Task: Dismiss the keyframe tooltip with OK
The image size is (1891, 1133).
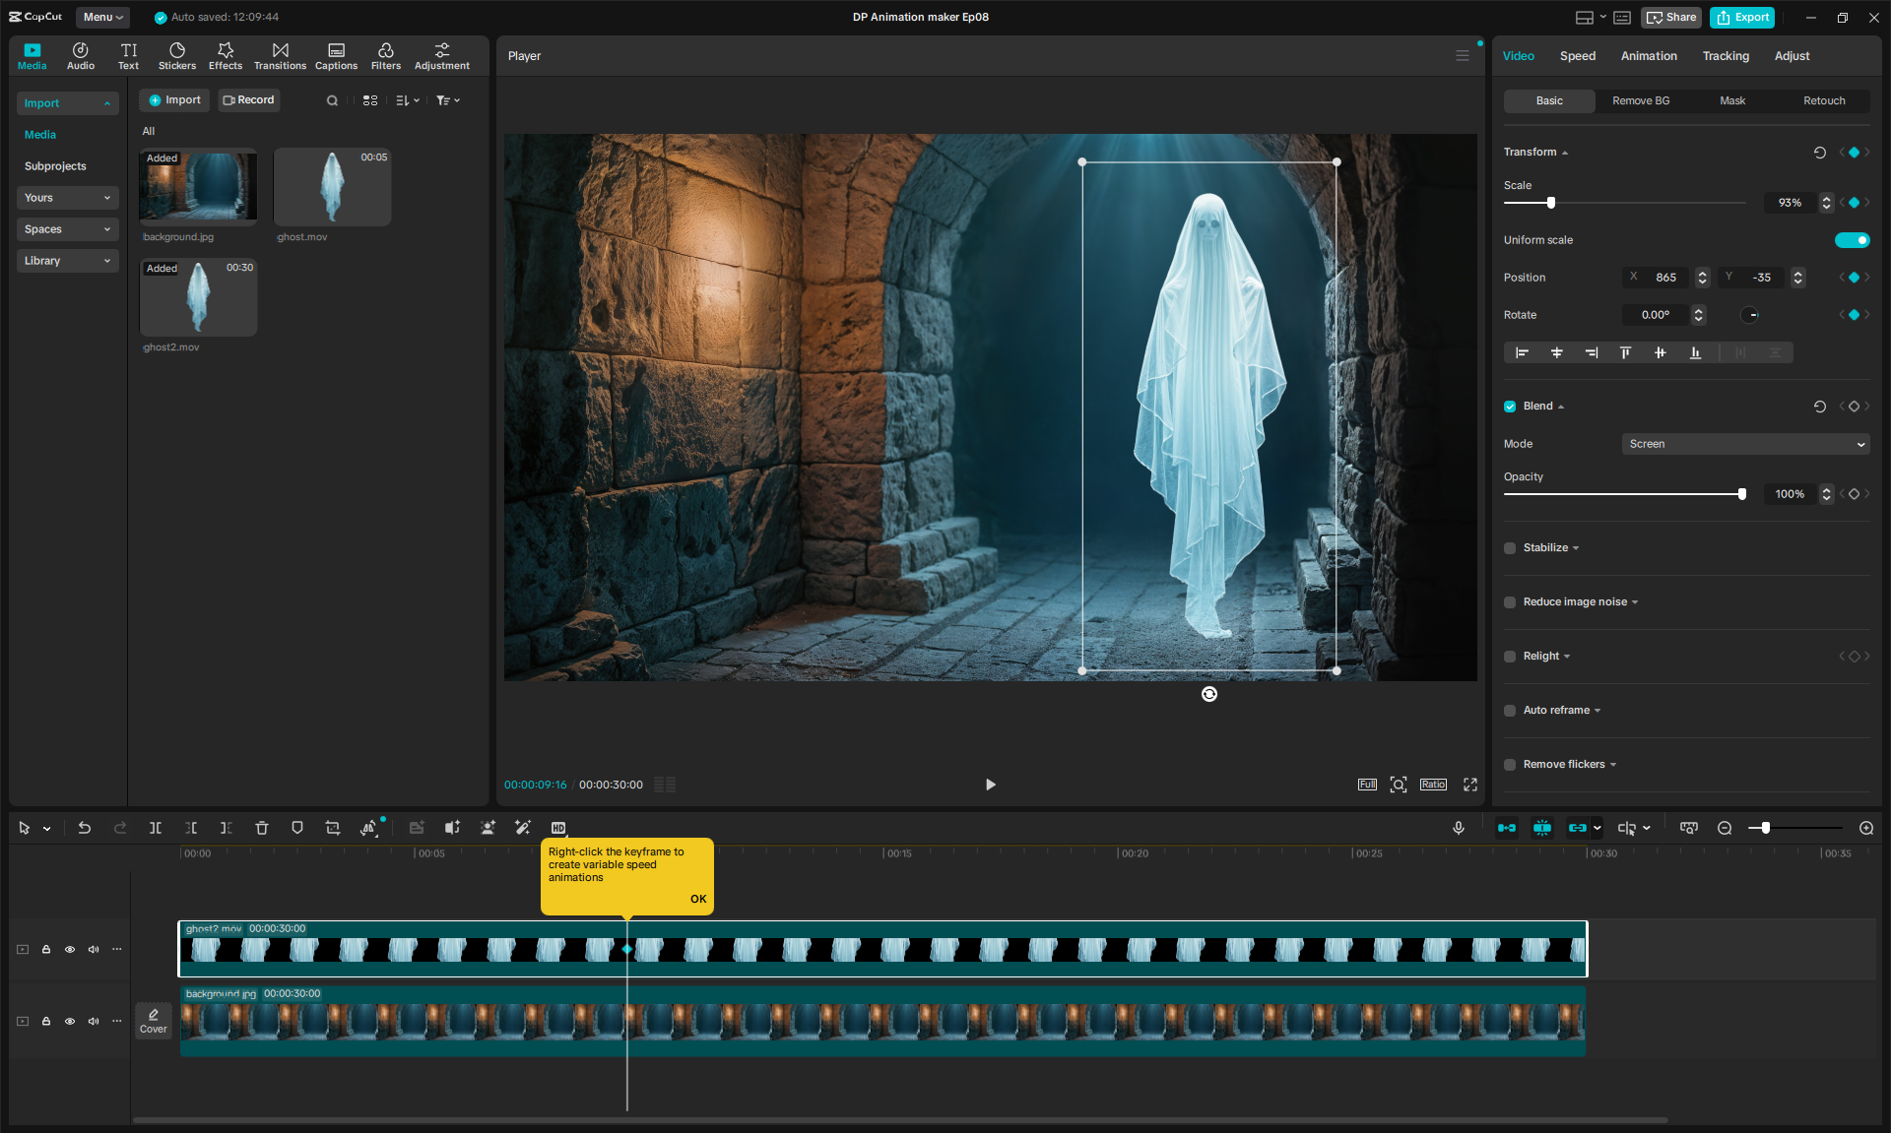Action: point(698,899)
